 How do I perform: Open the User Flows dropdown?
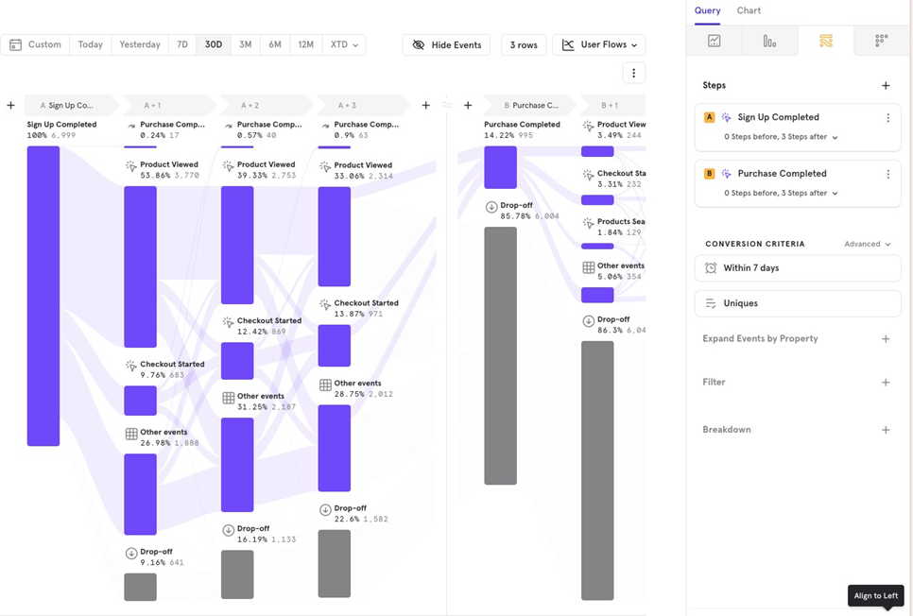pos(599,45)
